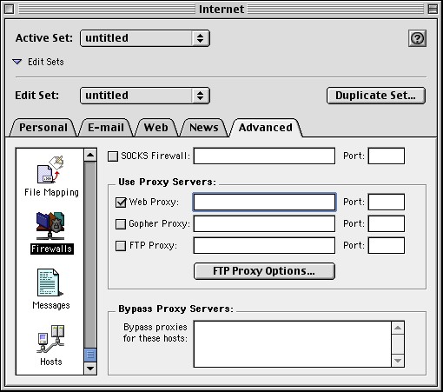Click the Duplicate Set... button

tap(376, 96)
